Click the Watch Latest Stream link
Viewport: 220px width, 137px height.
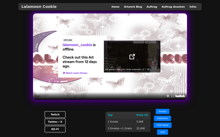pyautogui.click(x=75, y=73)
